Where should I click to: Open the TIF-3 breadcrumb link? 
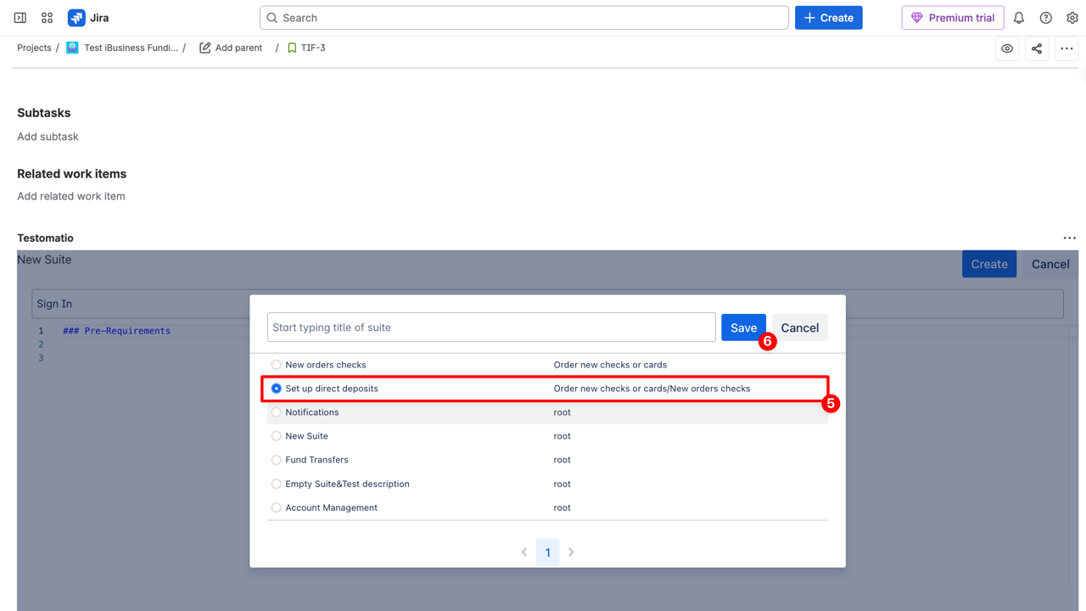pyautogui.click(x=312, y=48)
